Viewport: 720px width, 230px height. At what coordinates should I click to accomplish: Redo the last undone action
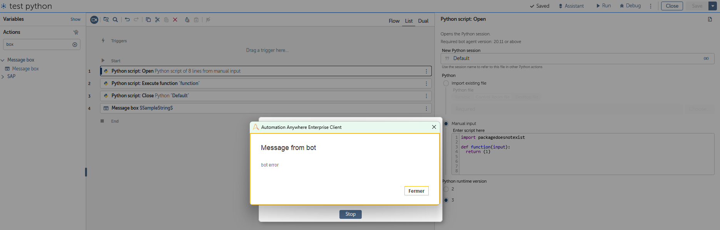136,20
